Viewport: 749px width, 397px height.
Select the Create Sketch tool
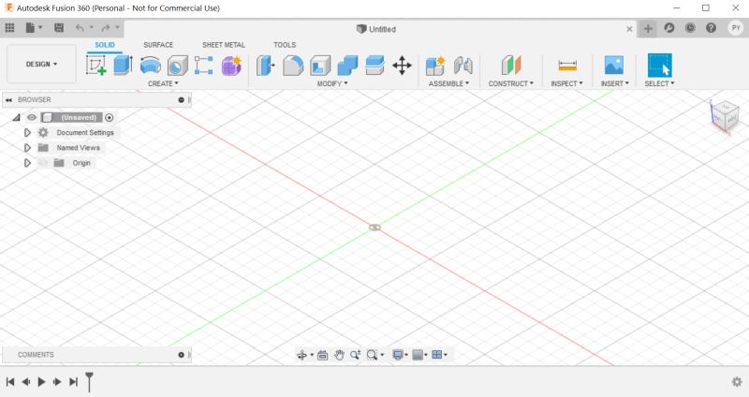click(95, 66)
